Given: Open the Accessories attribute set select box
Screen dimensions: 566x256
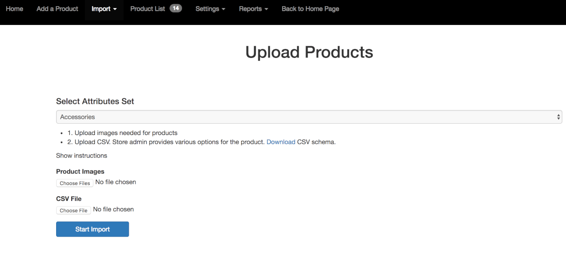Looking at the screenshot, I should [307, 117].
